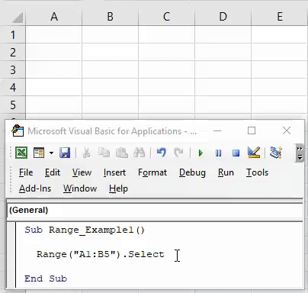Run the macro with the green play icon
The height and width of the screenshot is (293, 308).
pos(201,153)
